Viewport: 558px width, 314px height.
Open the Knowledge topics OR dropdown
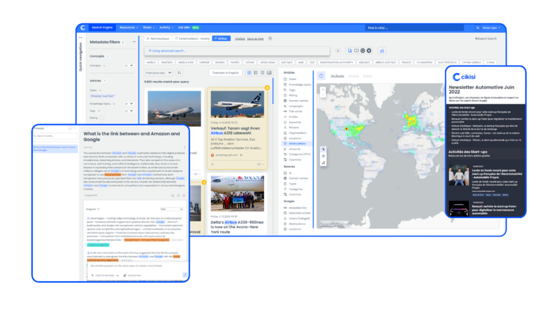[x=129, y=104]
